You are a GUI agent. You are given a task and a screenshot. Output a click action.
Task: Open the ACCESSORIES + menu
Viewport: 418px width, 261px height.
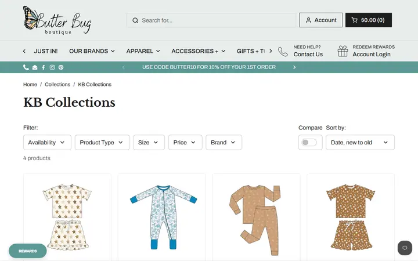[x=199, y=51]
